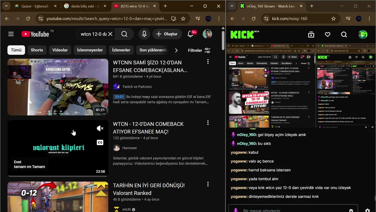
Task: Toggle captions on the hovered video preview
Action: coord(100,143)
